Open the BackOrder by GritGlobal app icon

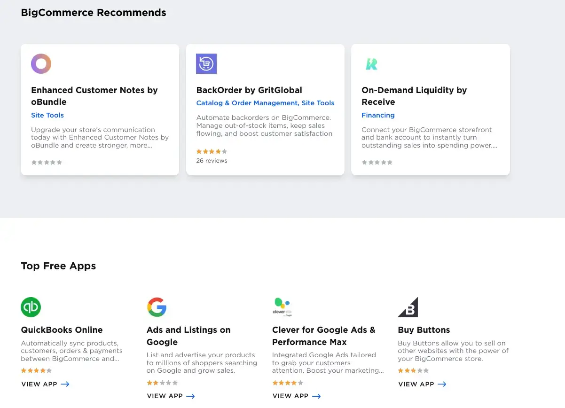[x=206, y=63]
